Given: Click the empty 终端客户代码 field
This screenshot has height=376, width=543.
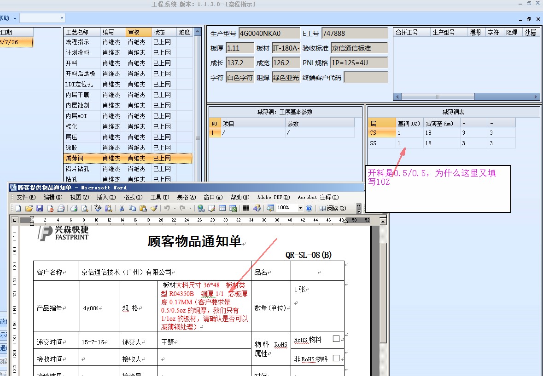Looking at the screenshot, I should click(x=365, y=77).
